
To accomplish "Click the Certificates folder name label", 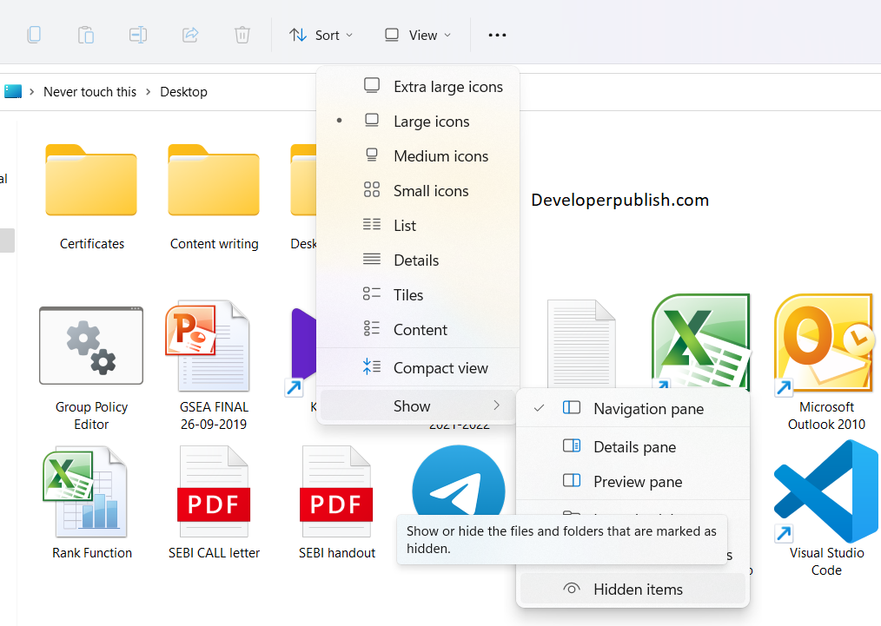I will 92,244.
